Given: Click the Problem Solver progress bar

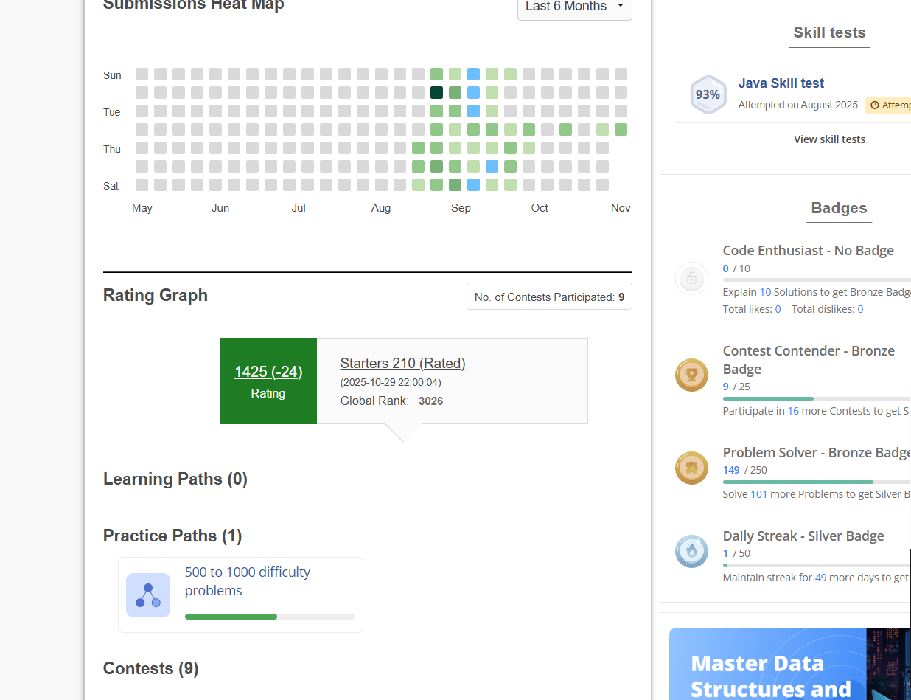Looking at the screenshot, I should pos(817,482).
